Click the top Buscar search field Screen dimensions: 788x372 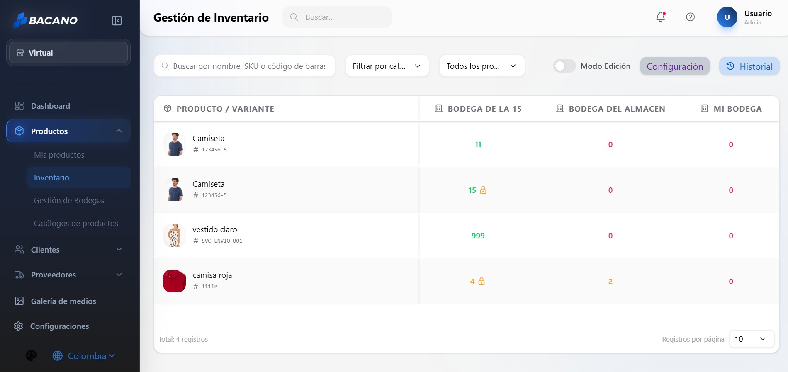[x=337, y=17]
